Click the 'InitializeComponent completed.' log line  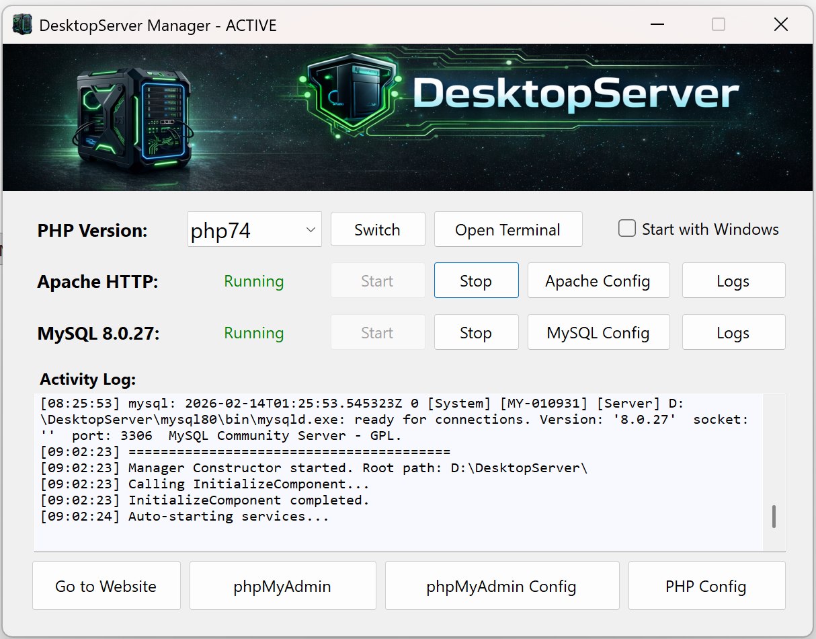[x=205, y=500]
